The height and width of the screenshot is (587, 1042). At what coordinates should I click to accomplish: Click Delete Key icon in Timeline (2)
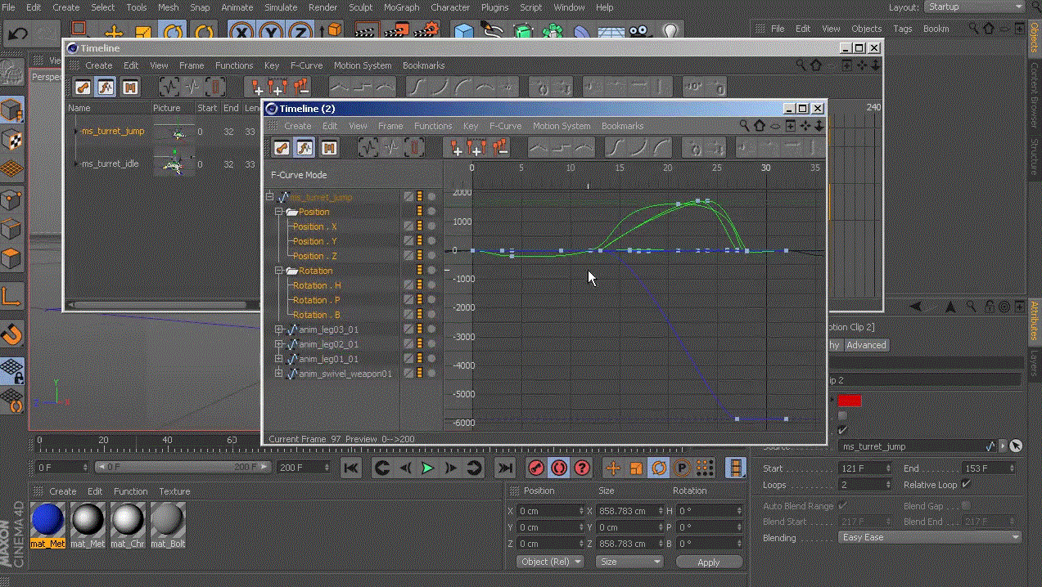[500, 148]
